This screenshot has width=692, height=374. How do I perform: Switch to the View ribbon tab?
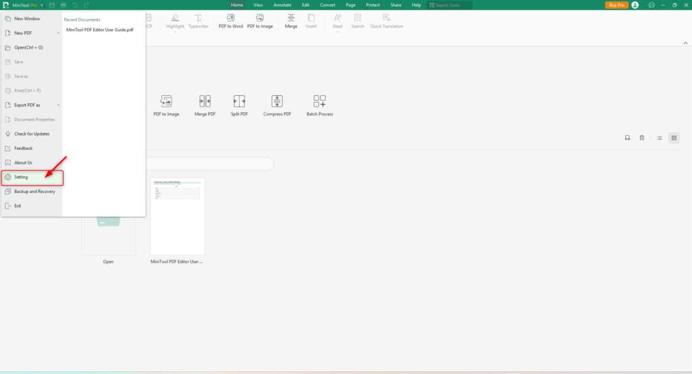click(258, 5)
